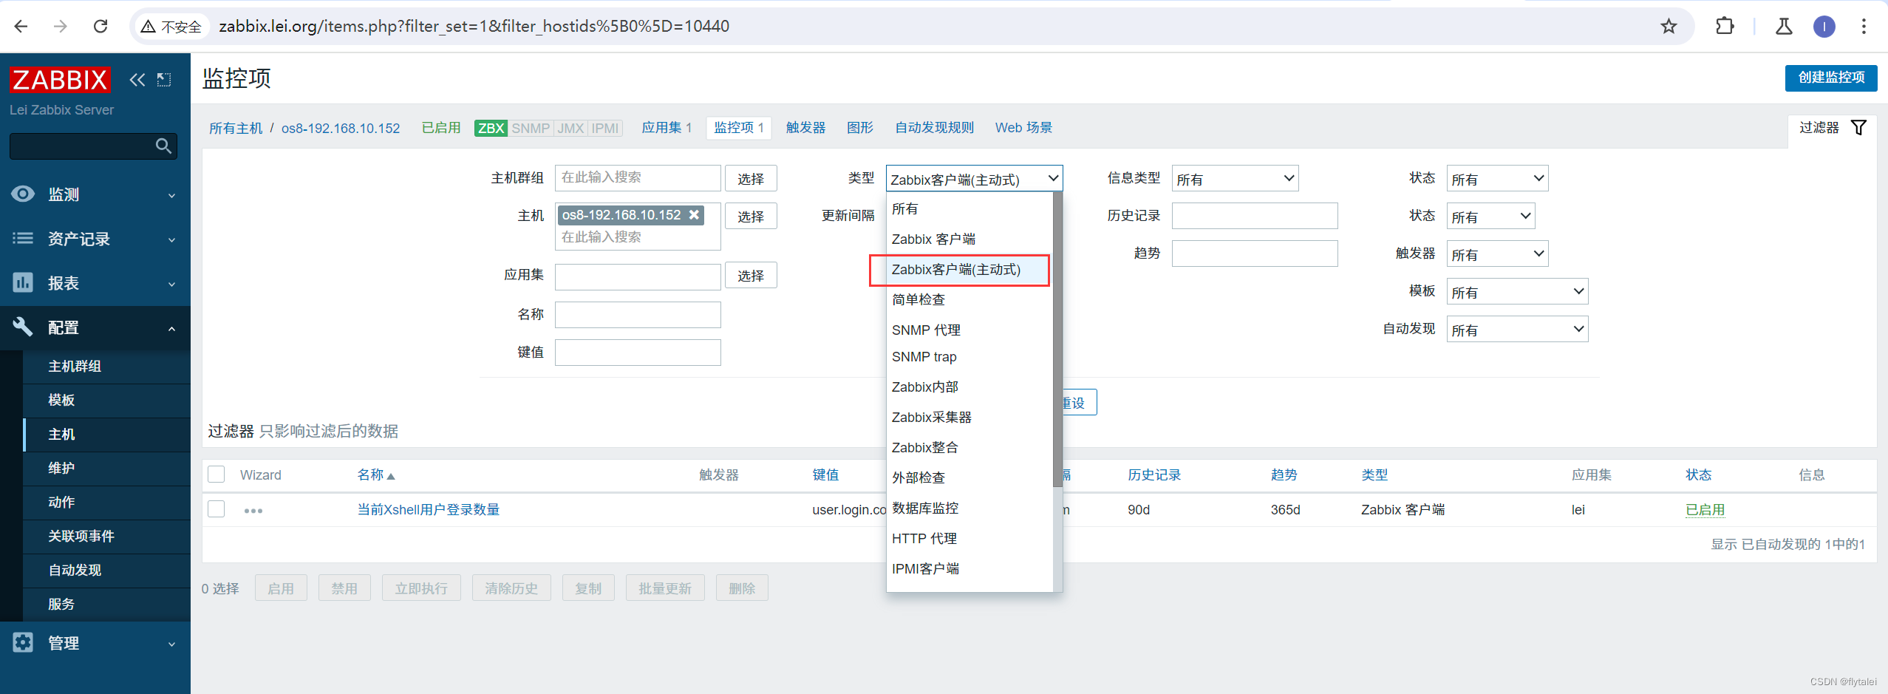Screen dimensions: 1888x694
Task: Click the not-secure warning icon in address bar
Action: click(x=149, y=27)
